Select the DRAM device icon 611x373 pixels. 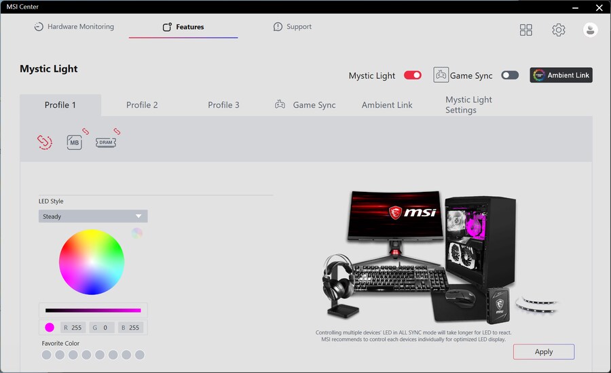[106, 142]
